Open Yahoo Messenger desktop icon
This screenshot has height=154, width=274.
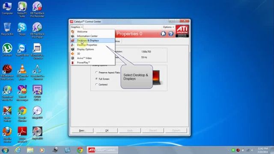tap(22, 93)
